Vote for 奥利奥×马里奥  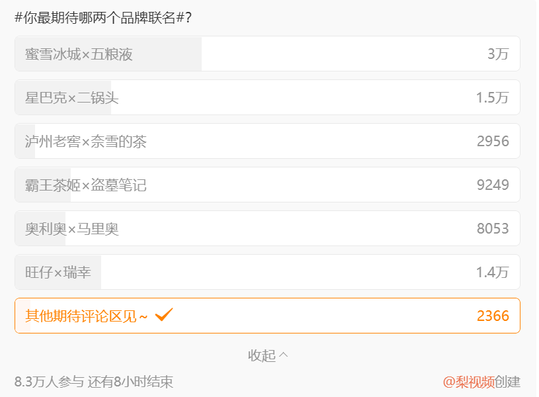pyautogui.click(x=72, y=229)
